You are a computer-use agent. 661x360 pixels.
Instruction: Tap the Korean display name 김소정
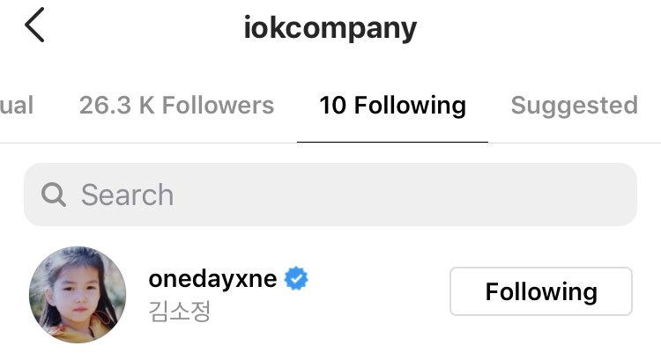[x=180, y=312]
